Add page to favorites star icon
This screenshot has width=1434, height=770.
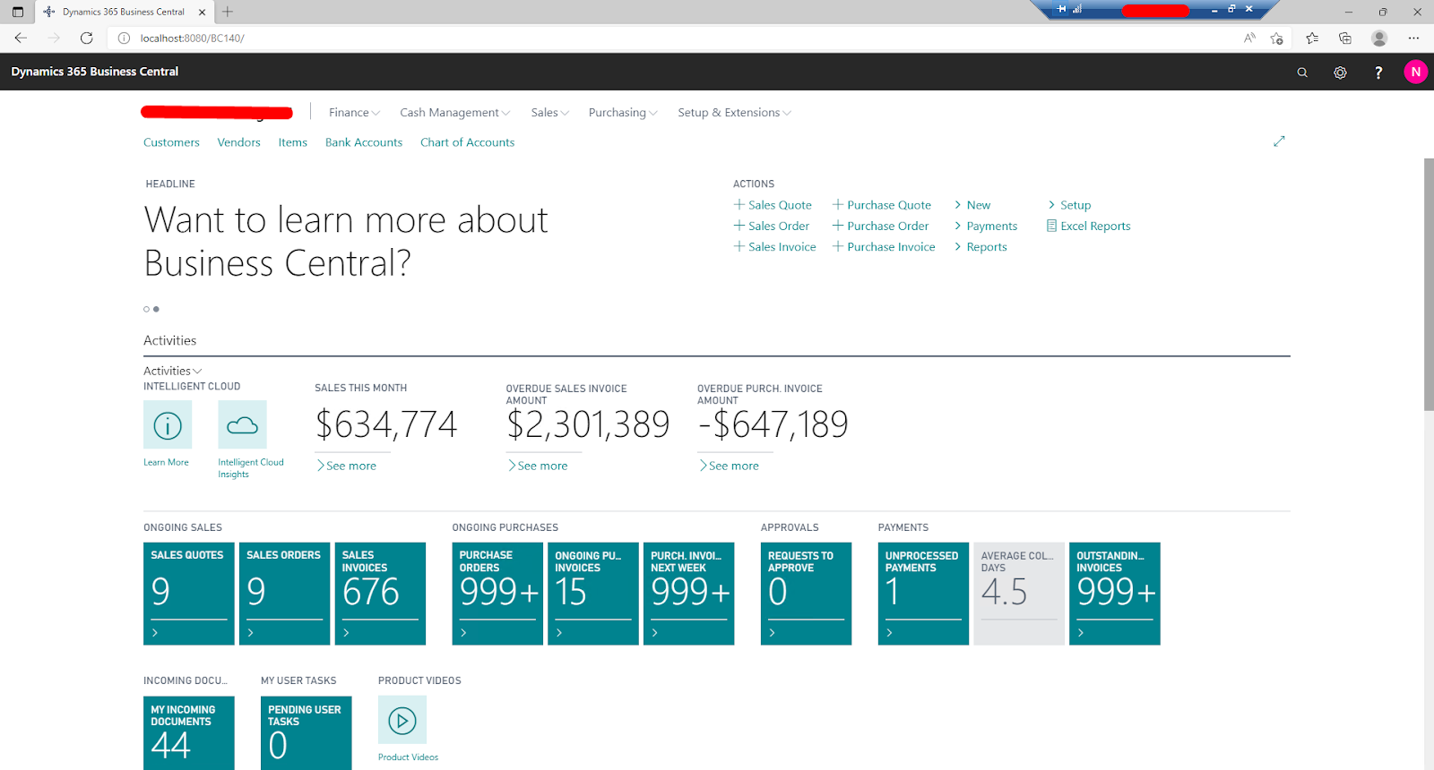(1276, 38)
